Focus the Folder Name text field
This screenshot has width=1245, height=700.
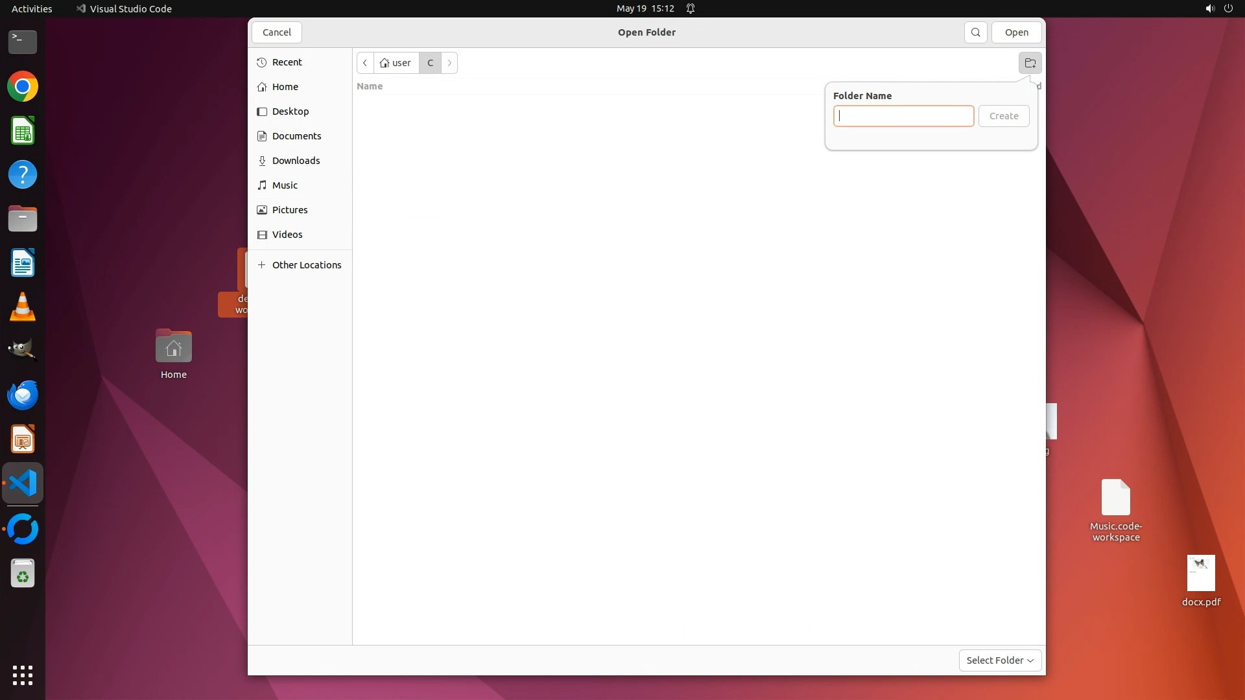(x=903, y=116)
